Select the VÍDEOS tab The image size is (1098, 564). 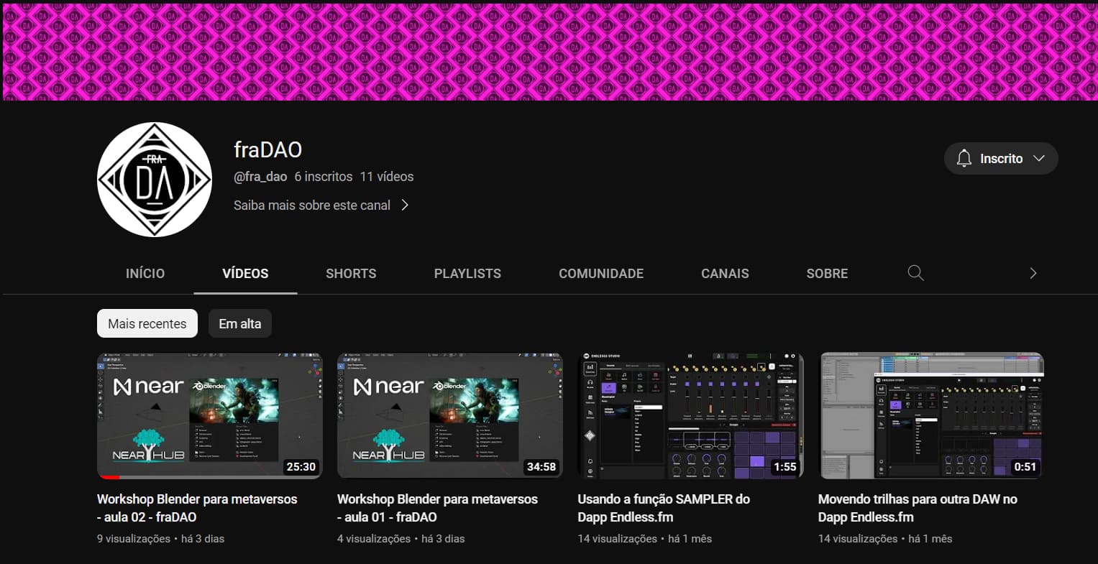[x=245, y=273]
